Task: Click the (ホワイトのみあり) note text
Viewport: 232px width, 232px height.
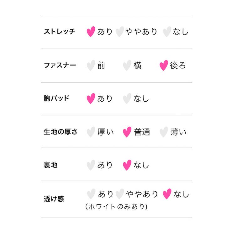Action: click(116, 207)
